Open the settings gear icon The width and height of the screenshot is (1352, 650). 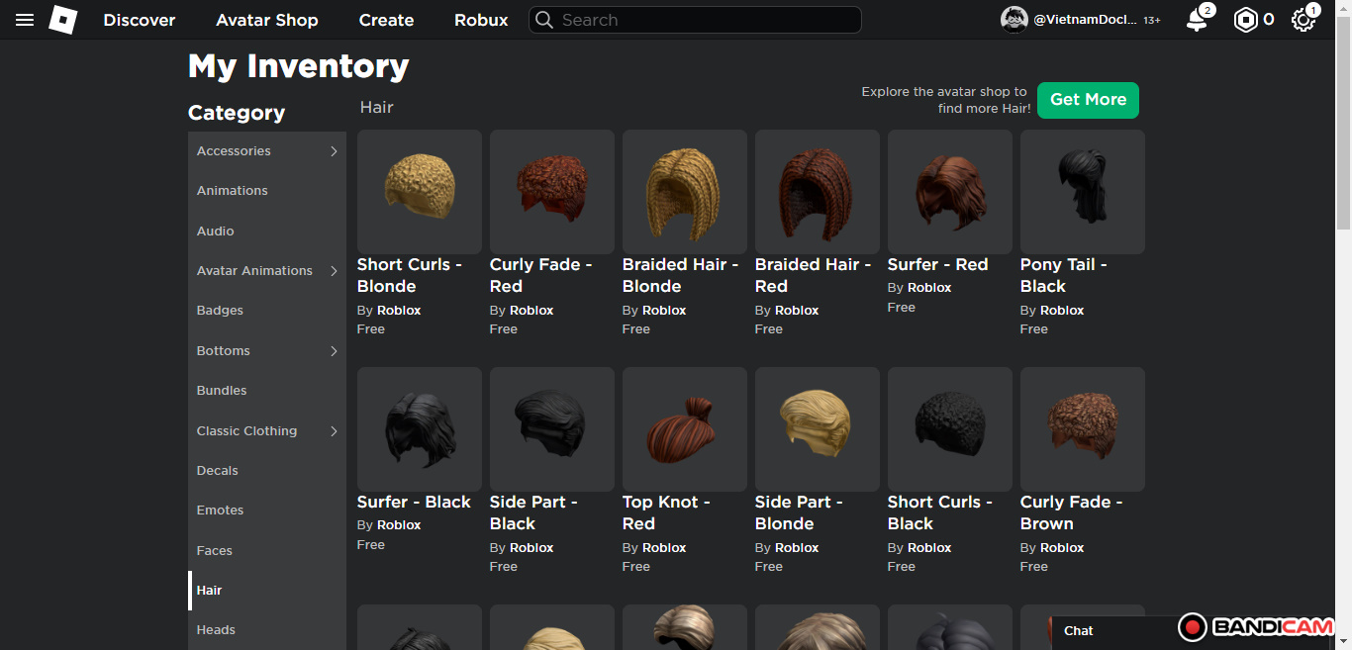pyautogui.click(x=1303, y=20)
